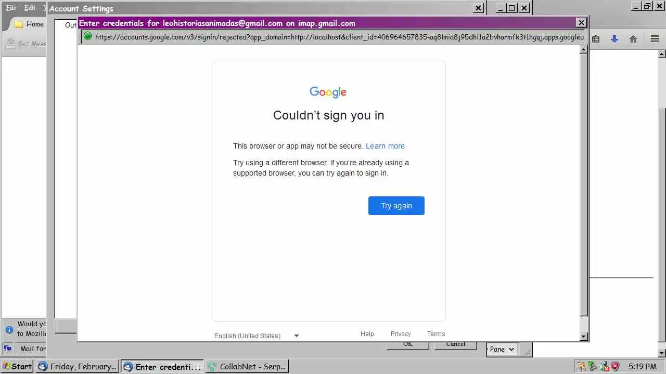Click the calendar icon in the toolbar
This screenshot has width=666, height=374.
pyautogui.click(x=596, y=39)
